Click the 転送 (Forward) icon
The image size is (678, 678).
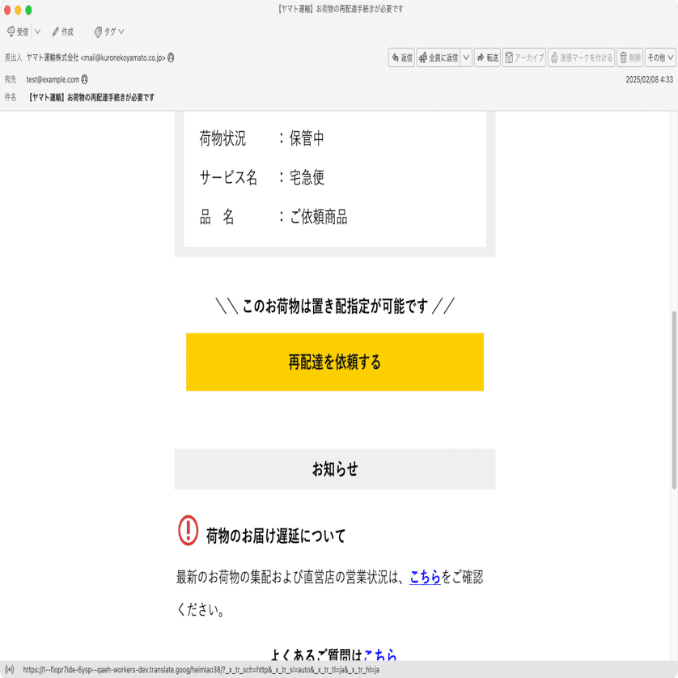coord(488,57)
